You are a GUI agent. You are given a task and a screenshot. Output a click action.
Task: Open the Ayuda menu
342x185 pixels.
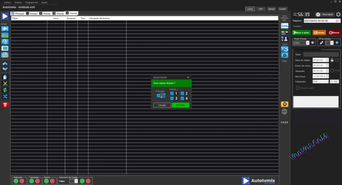point(44,2)
